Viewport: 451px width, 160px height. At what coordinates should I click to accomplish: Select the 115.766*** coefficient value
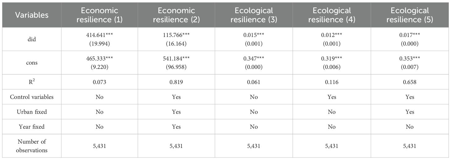tap(177, 36)
